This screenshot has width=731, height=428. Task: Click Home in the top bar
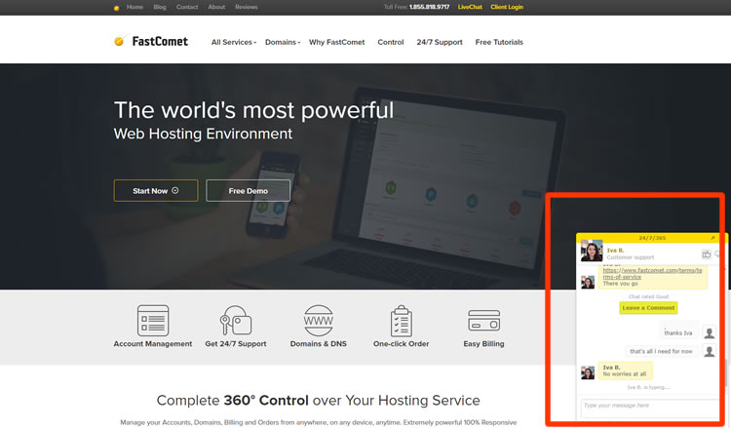click(x=135, y=7)
